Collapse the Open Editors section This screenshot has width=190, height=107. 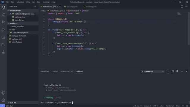click(x=8, y=11)
